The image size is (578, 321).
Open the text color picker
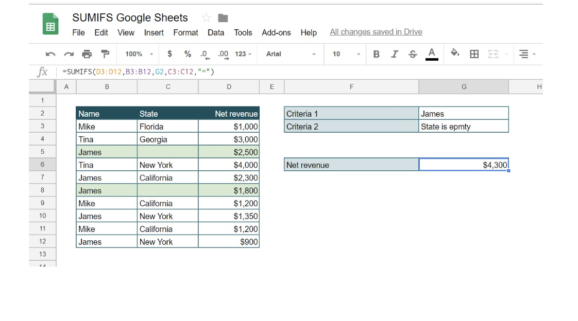[432, 53]
